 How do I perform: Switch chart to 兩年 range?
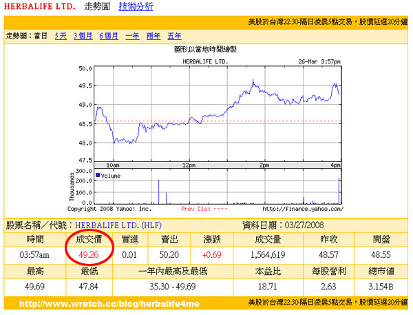153,36
